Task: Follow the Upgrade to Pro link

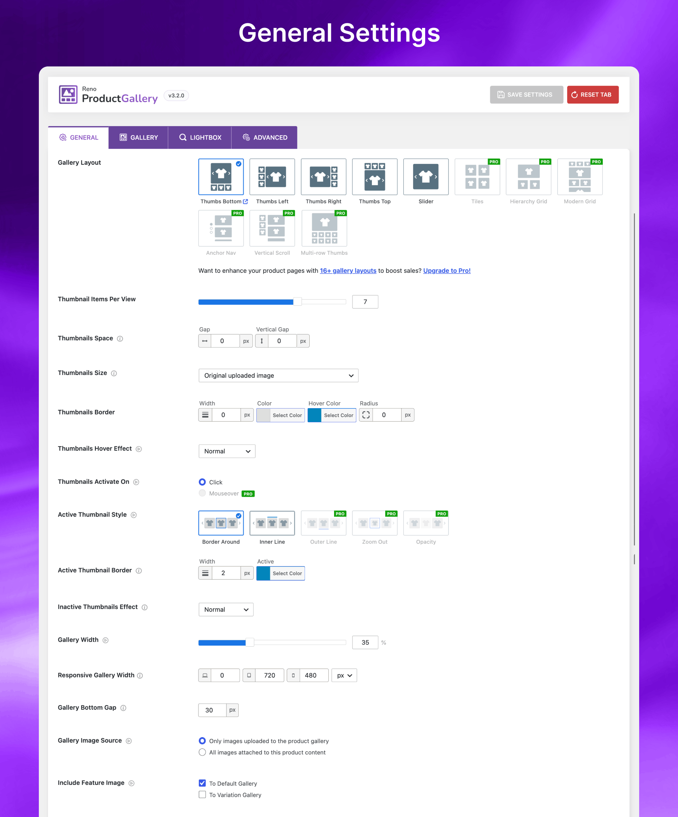Action: point(447,271)
